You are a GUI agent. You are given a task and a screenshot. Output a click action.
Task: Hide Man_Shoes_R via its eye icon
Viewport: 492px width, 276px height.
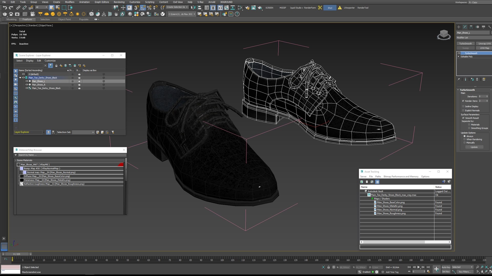27,85
